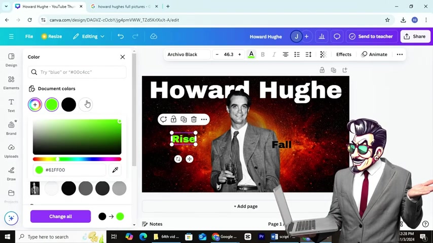Open the Text sidebar panel
Viewport: 433px width, 243px height.
(11, 106)
